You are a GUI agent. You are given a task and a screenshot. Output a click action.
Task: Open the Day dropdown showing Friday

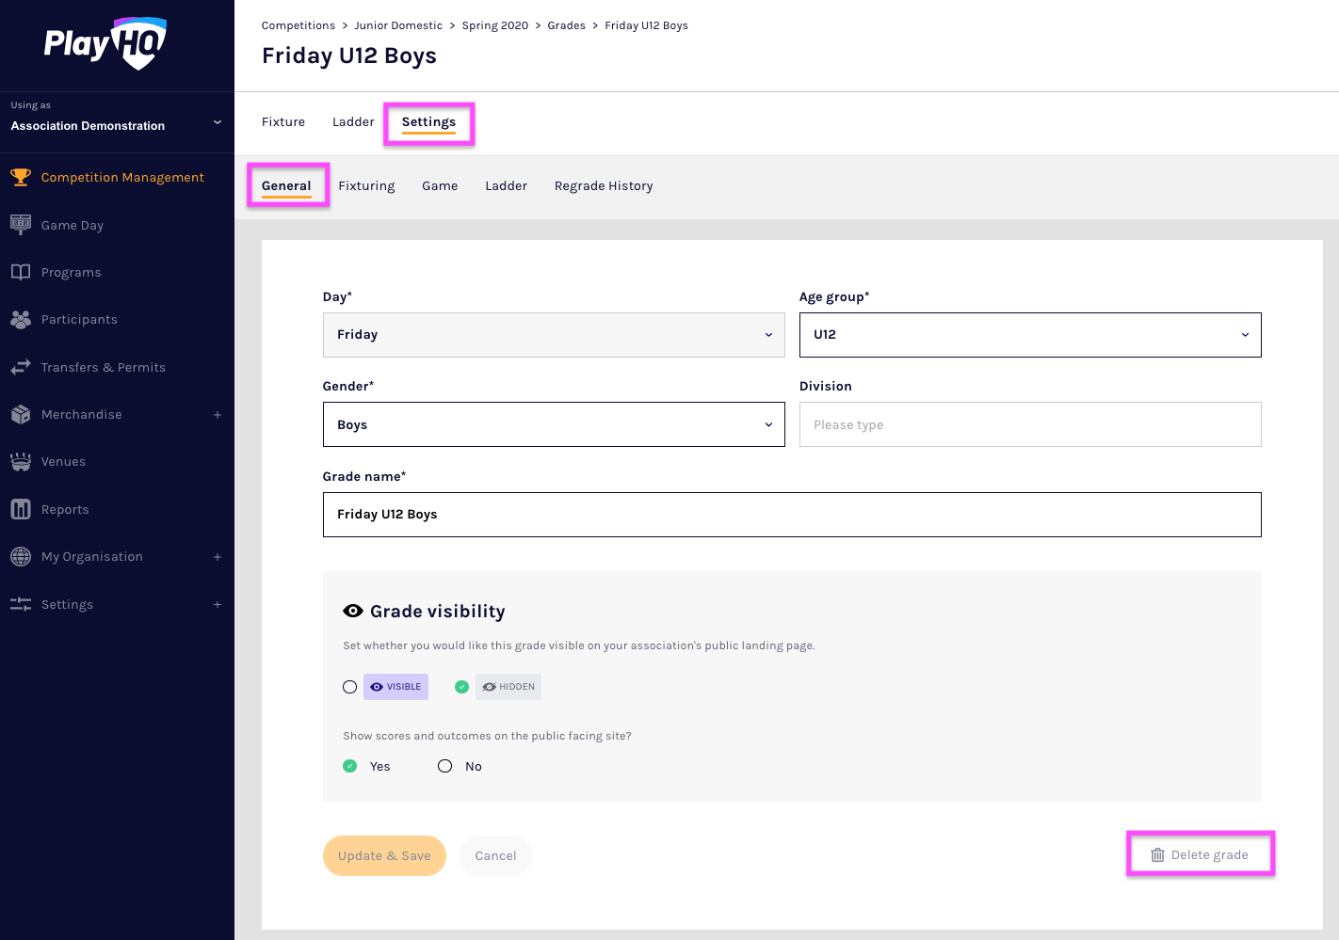coord(554,335)
